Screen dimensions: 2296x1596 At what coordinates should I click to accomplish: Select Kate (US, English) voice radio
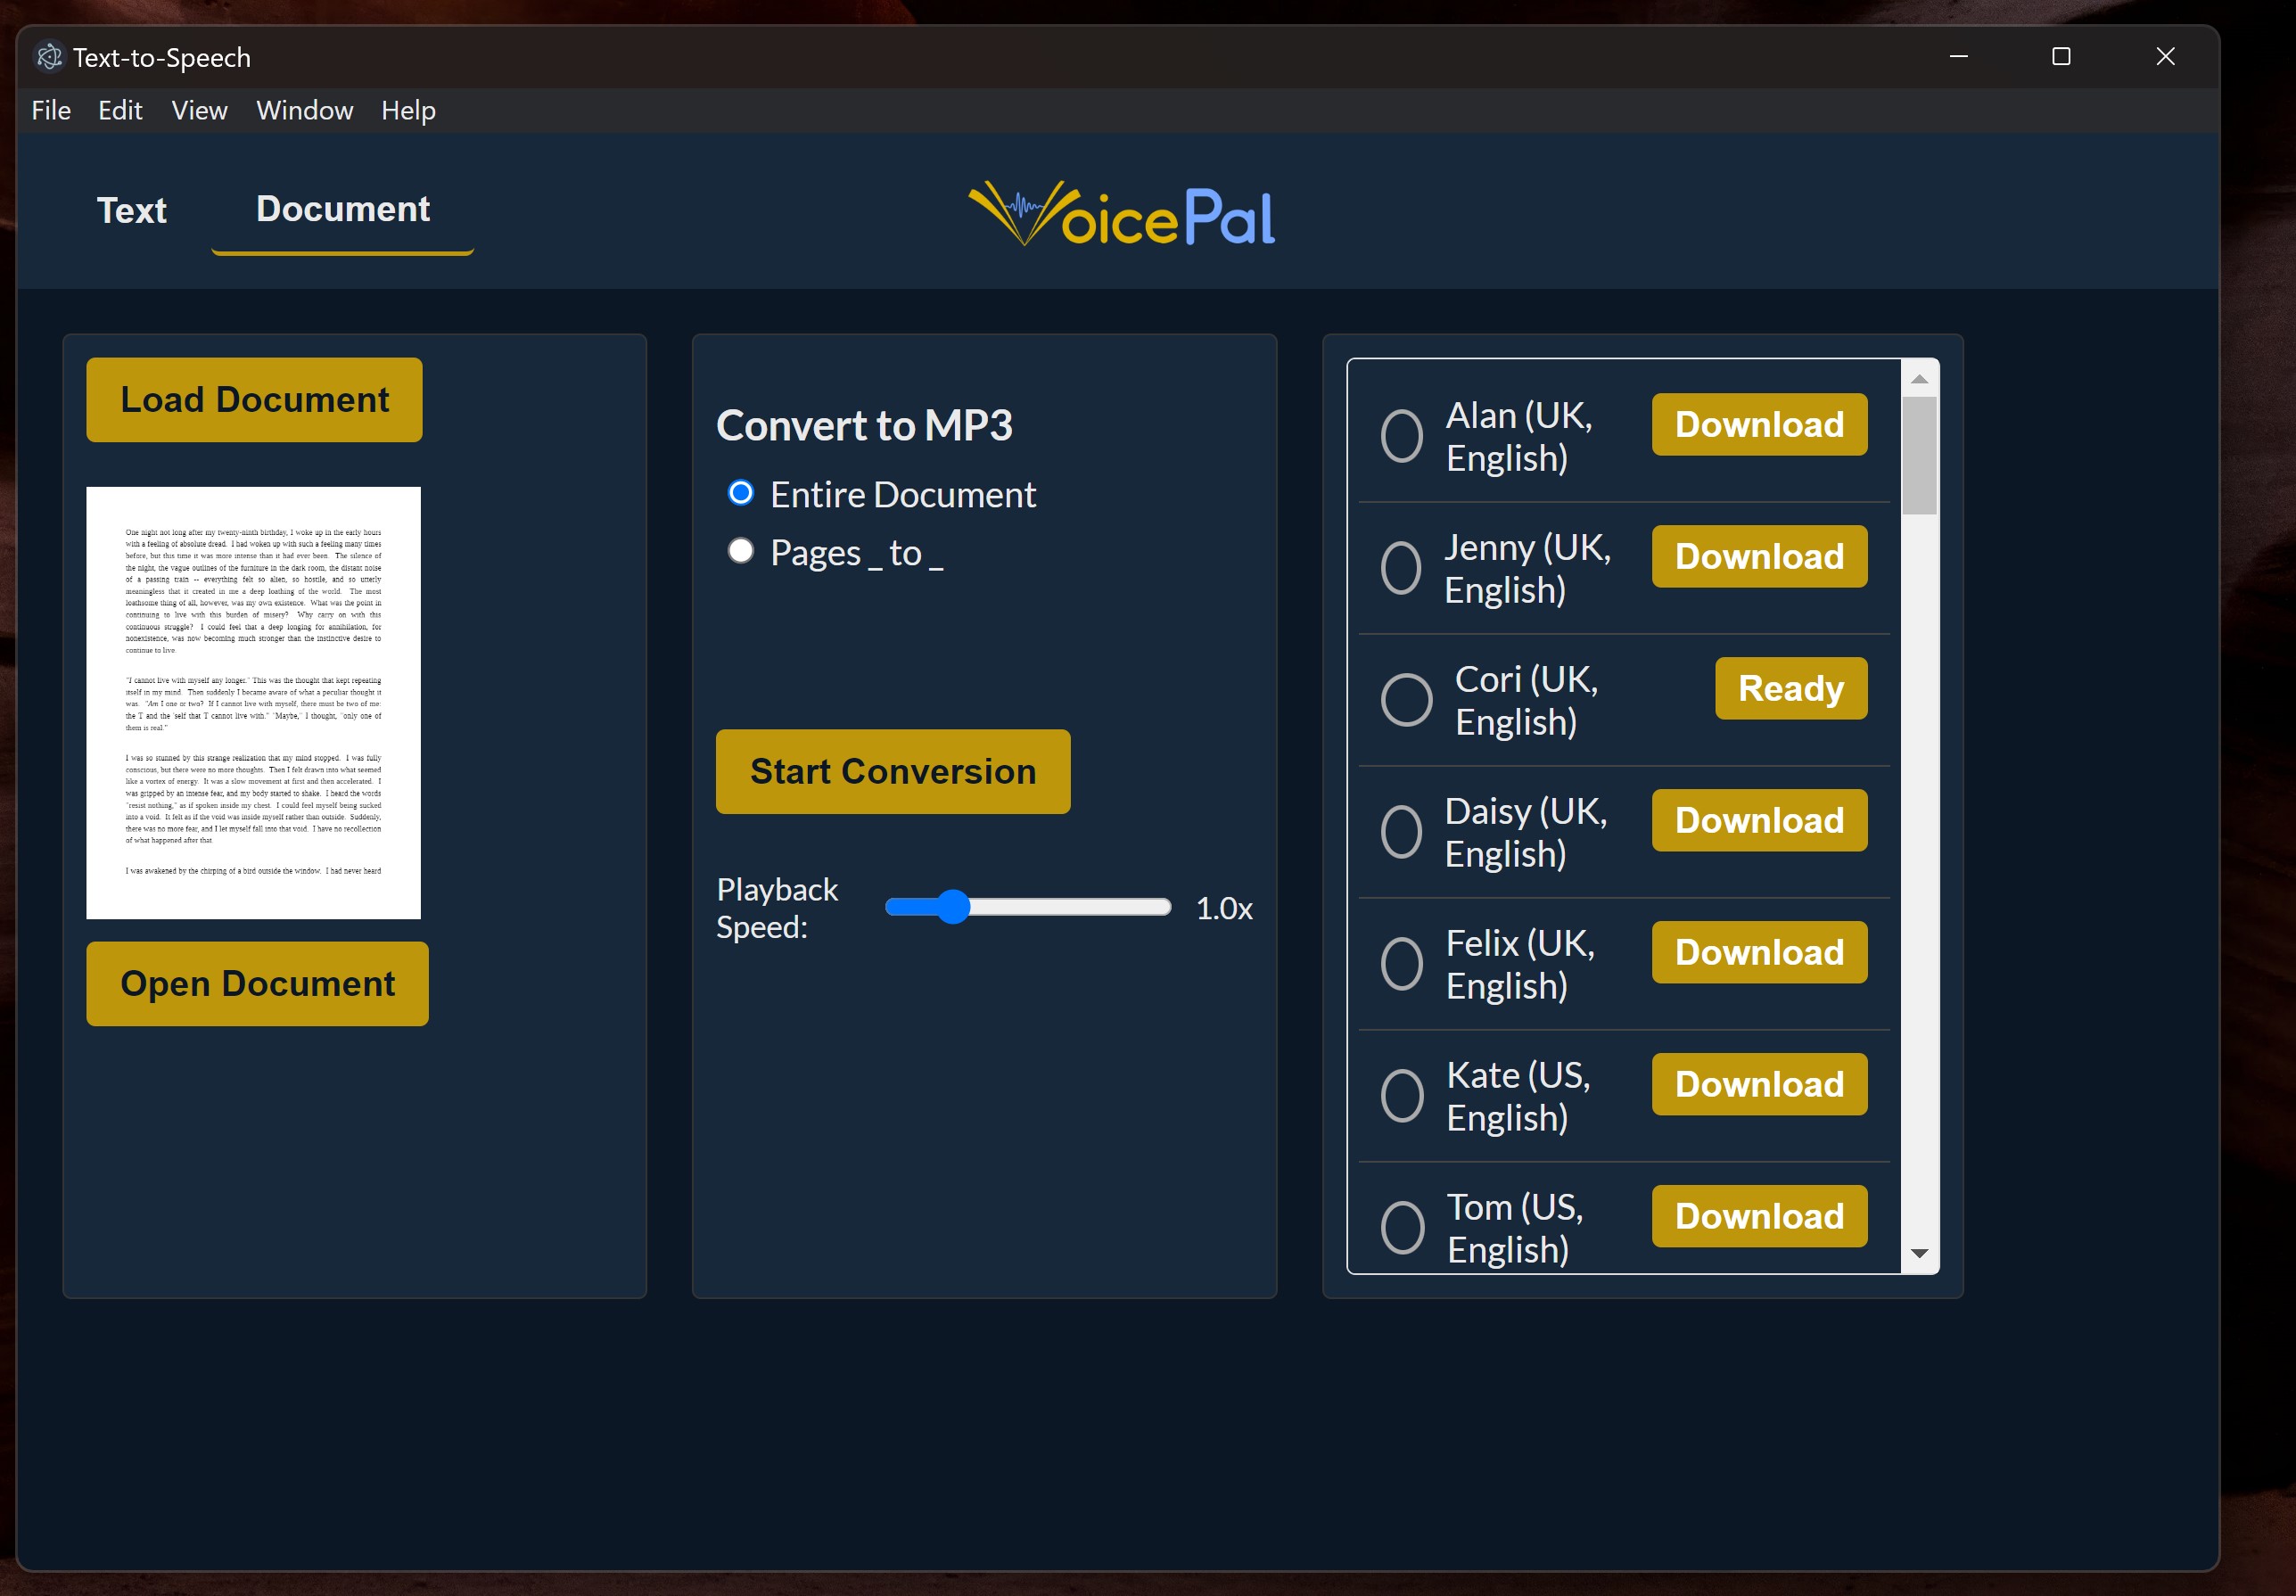click(1401, 1095)
